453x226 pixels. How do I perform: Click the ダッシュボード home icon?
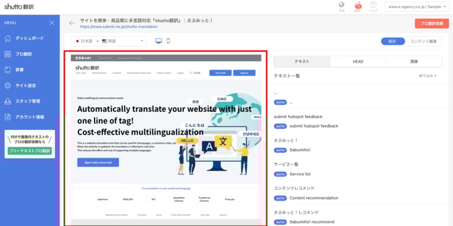coord(8,39)
